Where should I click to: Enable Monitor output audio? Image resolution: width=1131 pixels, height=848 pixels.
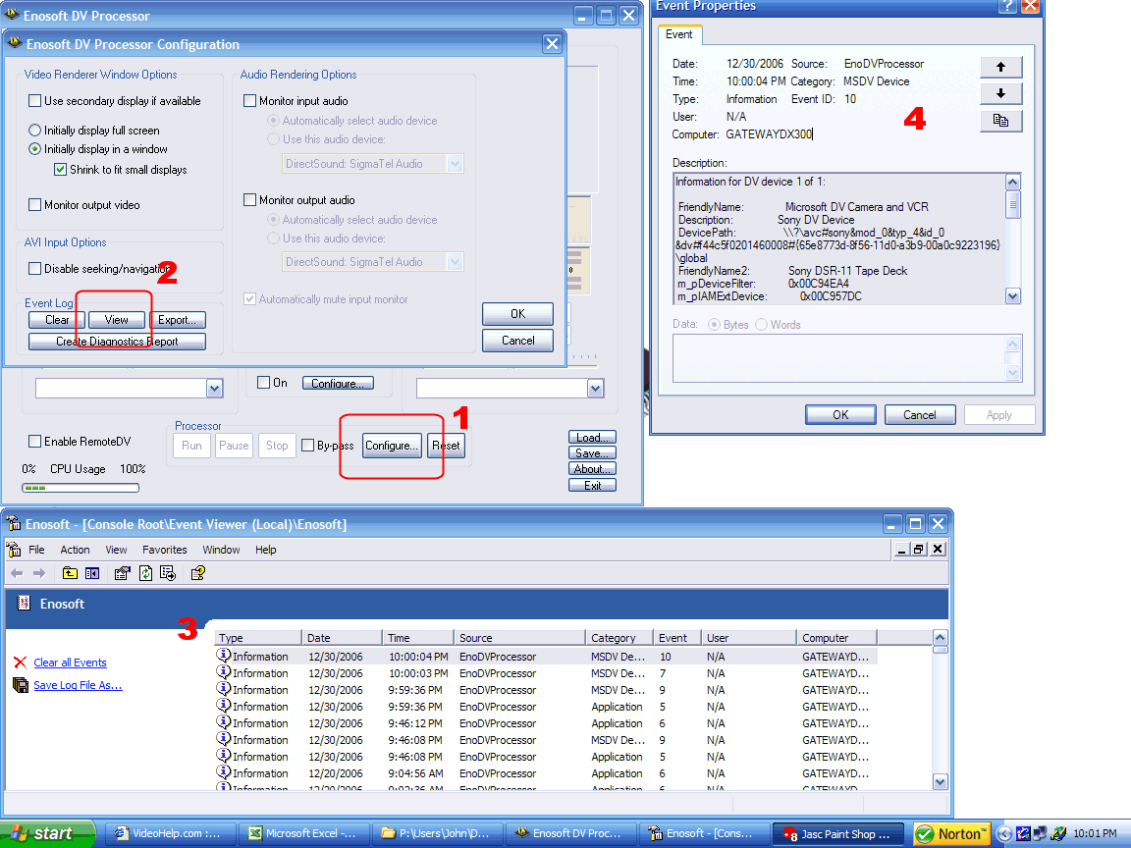pyautogui.click(x=250, y=200)
